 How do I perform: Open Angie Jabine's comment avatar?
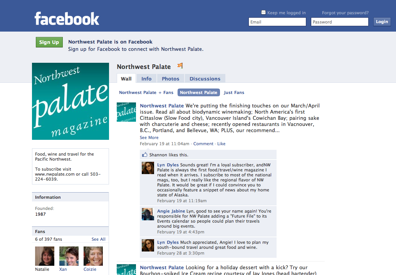[148, 214]
